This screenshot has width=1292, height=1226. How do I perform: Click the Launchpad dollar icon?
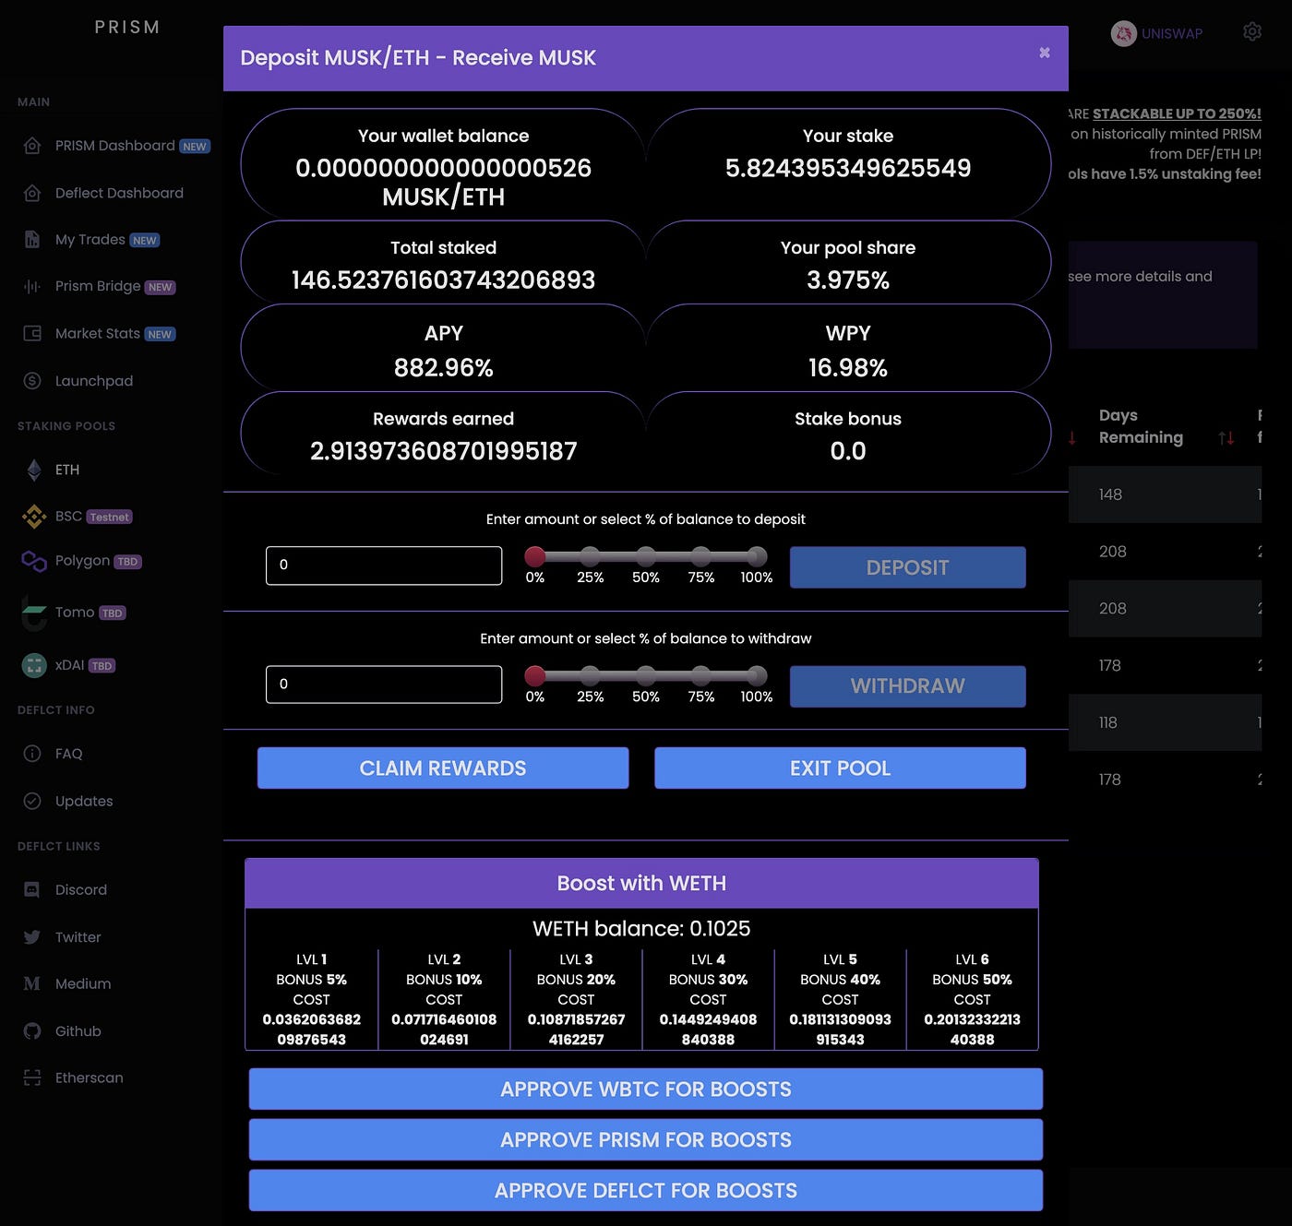32,380
